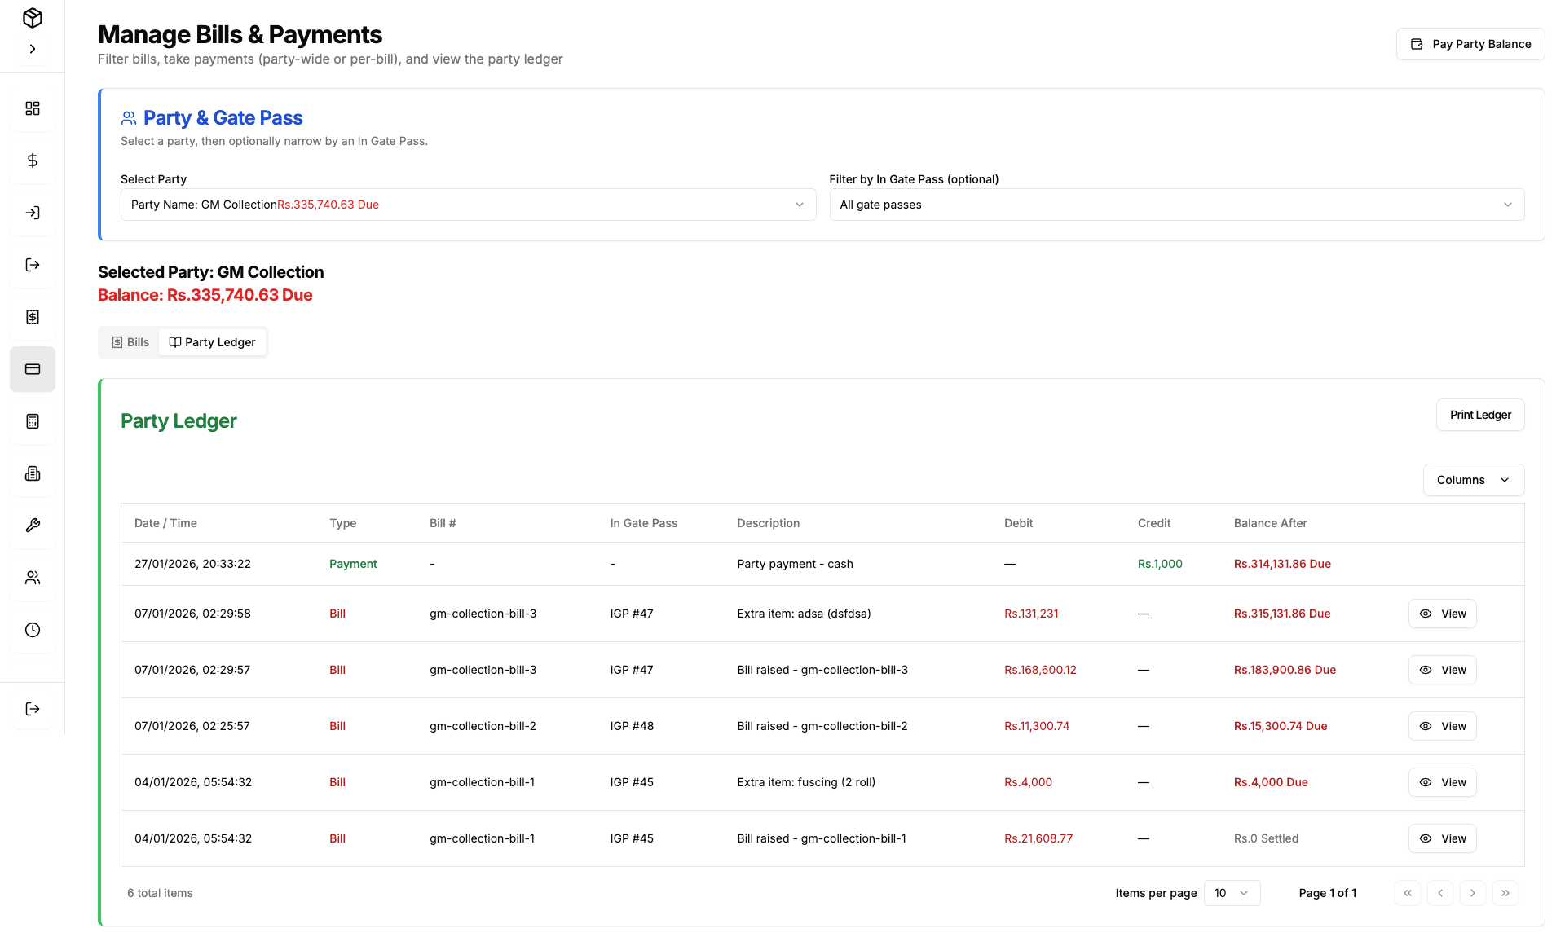Click the Description column header
Screen dimensions: 1565x946
[768, 523]
